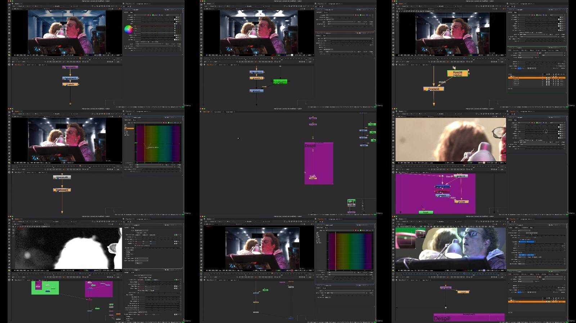576x323 pixels.
Task: Select highlighted orange row in green-screen window list
Action: click(x=536, y=302)
